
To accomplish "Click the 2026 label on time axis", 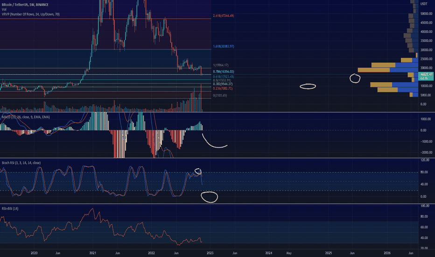I will click(387, 253).
